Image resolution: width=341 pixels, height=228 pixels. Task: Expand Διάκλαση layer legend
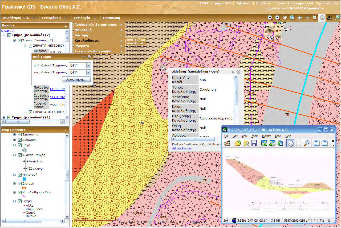coord(15,140)
